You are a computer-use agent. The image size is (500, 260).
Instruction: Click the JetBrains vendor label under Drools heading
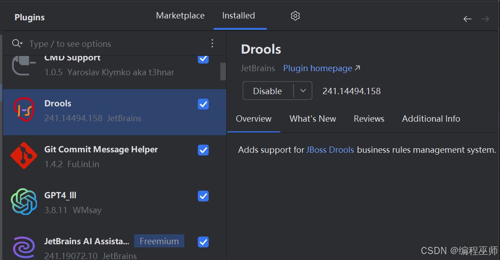(257, 68)
